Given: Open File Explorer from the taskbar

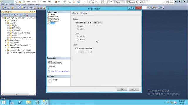Looking at the screenshot, I should pyautogui.click(x=28, y=102).
